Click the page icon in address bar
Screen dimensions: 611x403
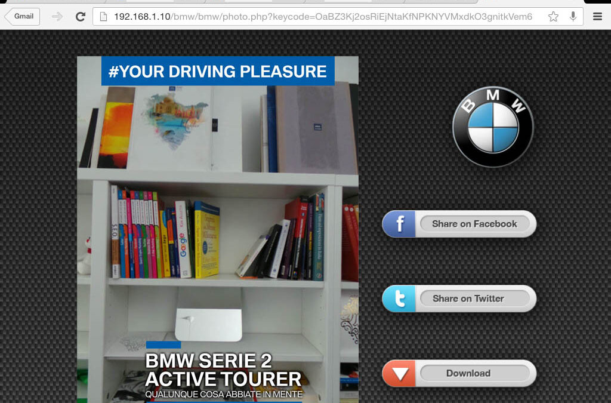pyautogui.click(x=103, y=16)
